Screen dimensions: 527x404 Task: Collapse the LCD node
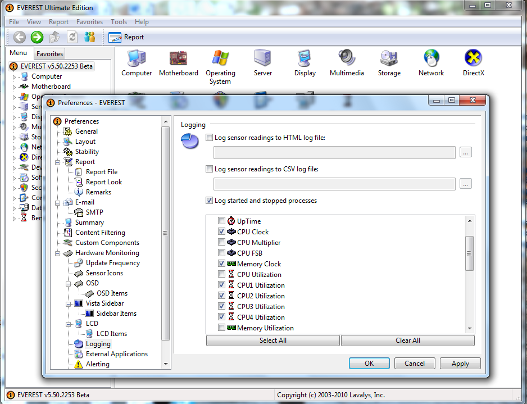pos(68,324)
